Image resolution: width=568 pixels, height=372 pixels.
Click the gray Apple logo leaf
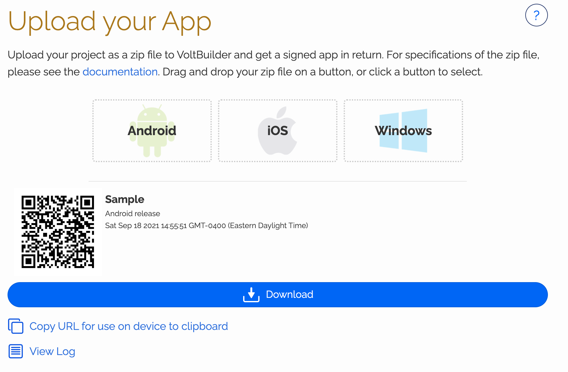pyautogui.click(x=282, y=112)
